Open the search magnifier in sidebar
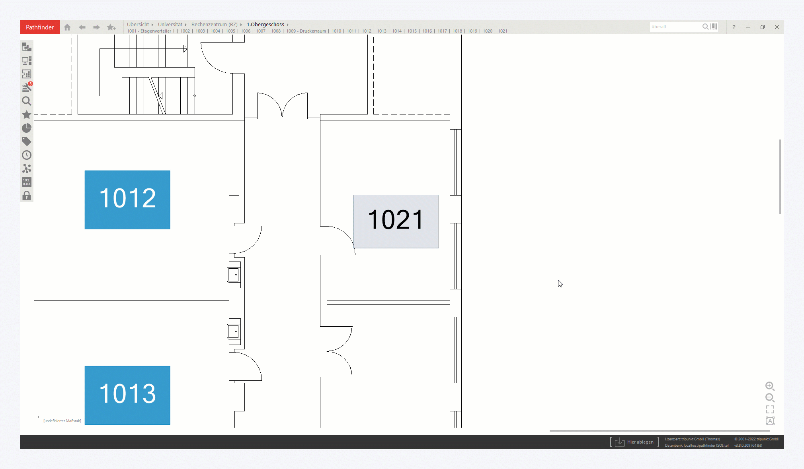This screenshot has height=469, width=804. pyautogui.click(x=27, y=101)
